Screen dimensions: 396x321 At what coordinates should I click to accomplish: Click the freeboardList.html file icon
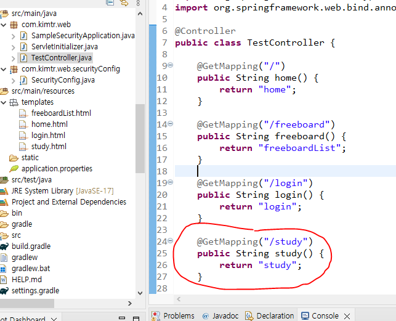click(x=23, y=113)
